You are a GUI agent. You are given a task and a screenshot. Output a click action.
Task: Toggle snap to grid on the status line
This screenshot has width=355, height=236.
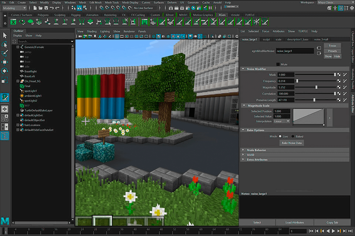[x=101, y=7]
